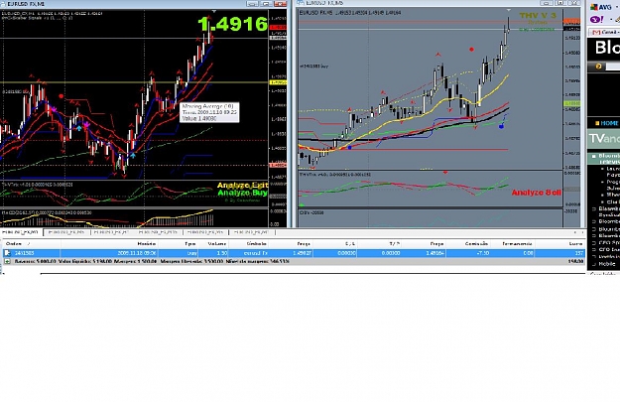Click the Analyze Buy label on M1 chart
The image size is (620, 402).
click(x=243, y=193)
